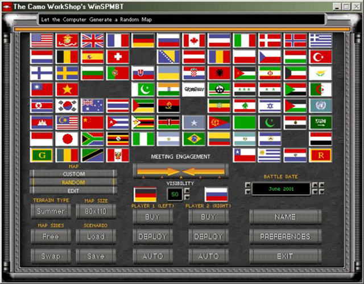
Task: Select the Pakistan flag
Action: tap(143, 89)
